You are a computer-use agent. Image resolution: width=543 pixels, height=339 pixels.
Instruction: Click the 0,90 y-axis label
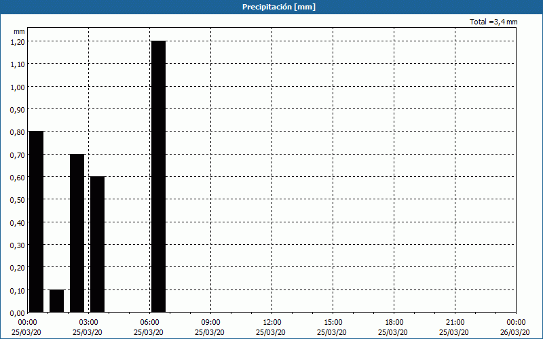(18, 110)
